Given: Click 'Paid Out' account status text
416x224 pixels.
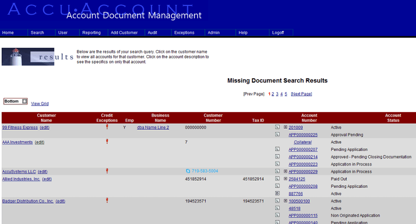Looking at the screenshot, I should click(x=339, y=179).
